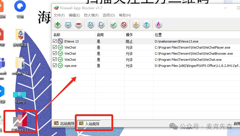Open the 防火墙(F) menu
Screen dimensions: 240x136
pos(91,15)
